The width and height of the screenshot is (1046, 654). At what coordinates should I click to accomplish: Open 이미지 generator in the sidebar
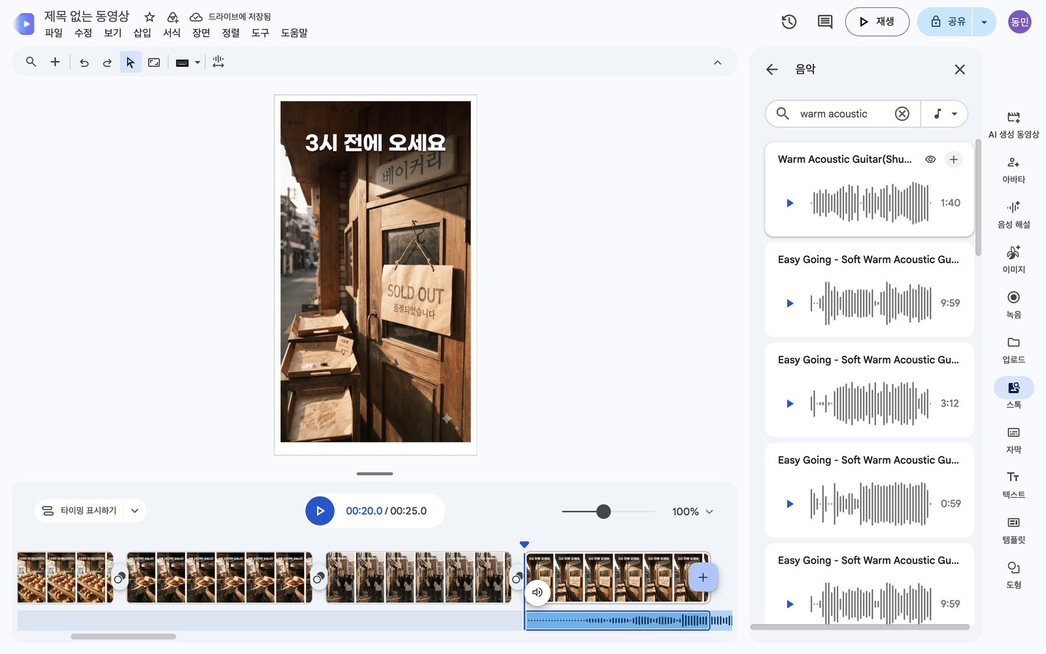point(1013,260)
